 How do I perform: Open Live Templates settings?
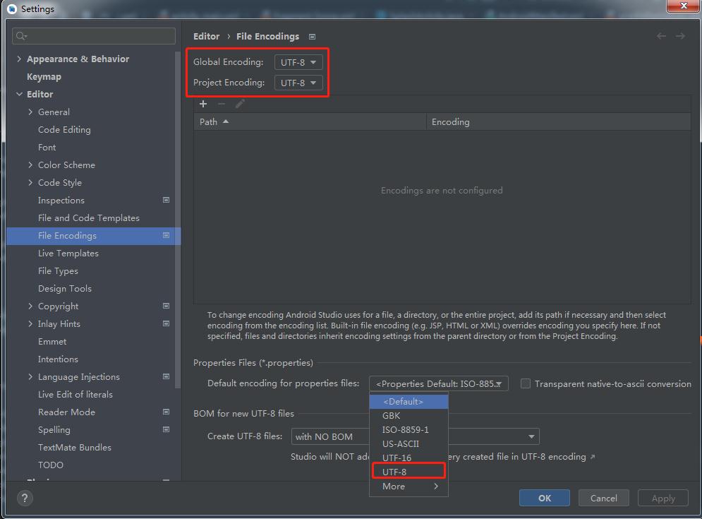[68, 253]
